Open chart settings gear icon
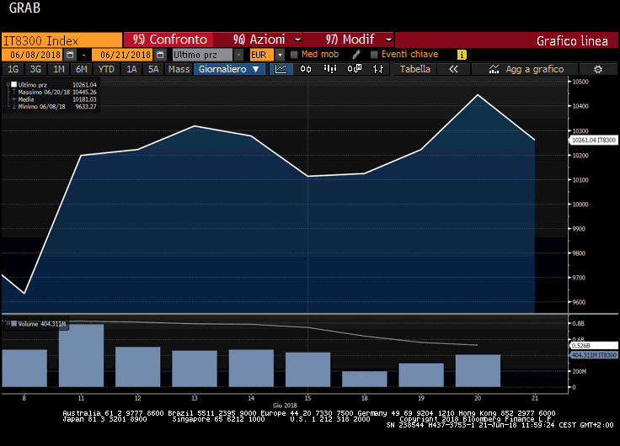Screen dimensions: 620x446 click(x=597, y=69)
